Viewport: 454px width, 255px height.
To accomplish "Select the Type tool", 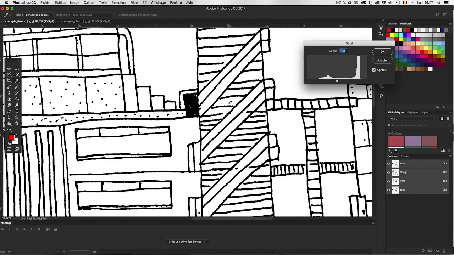I will point(17,111).
